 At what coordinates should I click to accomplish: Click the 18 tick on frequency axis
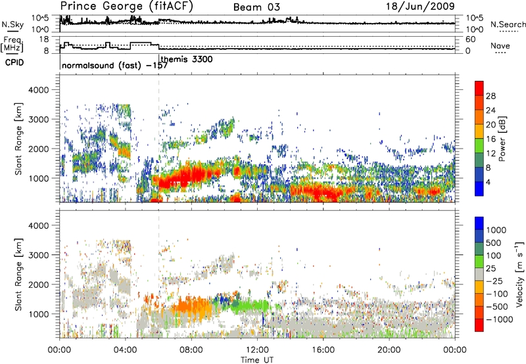point(44,39)
